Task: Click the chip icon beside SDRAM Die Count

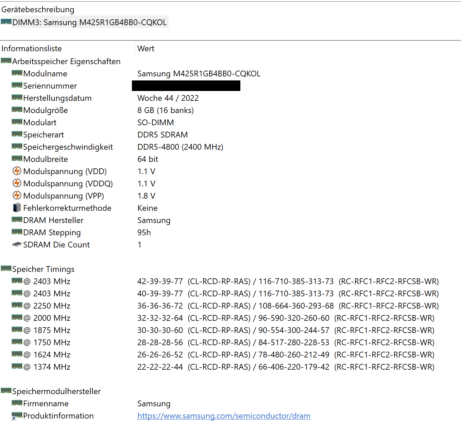Action: 17,244
